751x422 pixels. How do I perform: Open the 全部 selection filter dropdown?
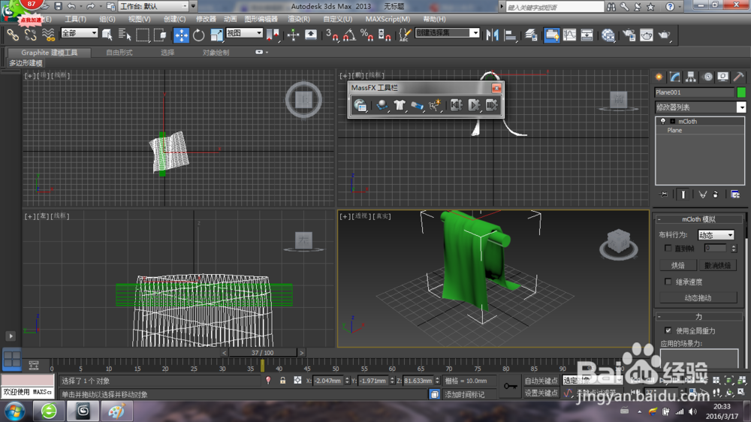pyautogui.click(x=79, y=33)
